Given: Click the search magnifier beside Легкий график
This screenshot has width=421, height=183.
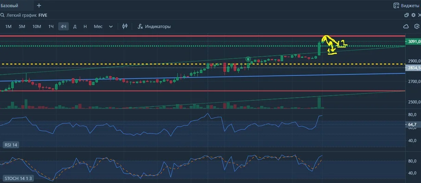Looking at the screenshot, I should click(2, 15).
